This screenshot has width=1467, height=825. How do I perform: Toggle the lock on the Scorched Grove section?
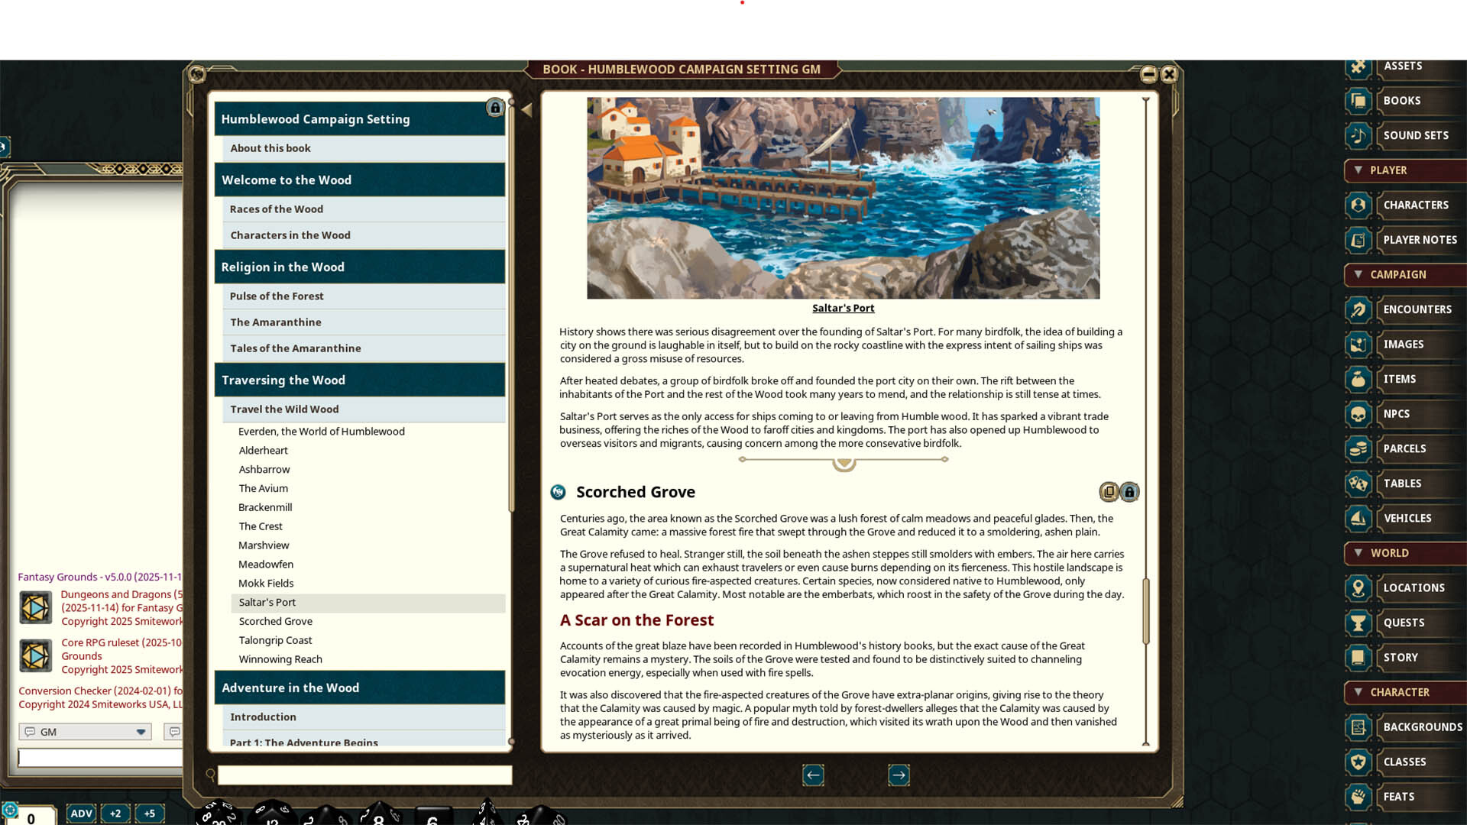[1129, 492]
